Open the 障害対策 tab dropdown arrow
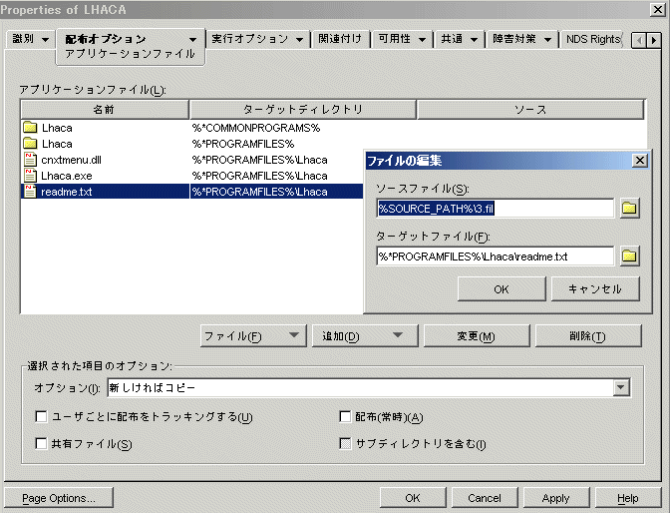 (x=547, y=40)
